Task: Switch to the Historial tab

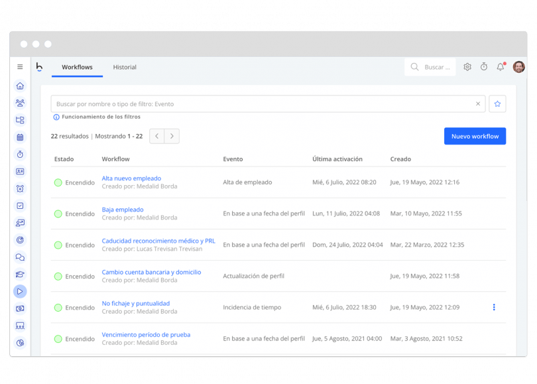Action: pyautogui.click(x=125, y=67)
